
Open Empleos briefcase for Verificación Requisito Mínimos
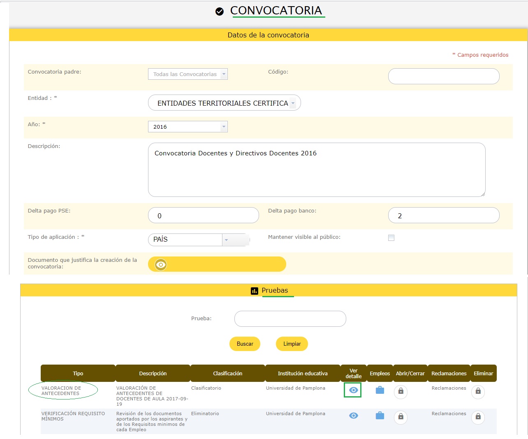pyautogui.click(x=380, y=416)
